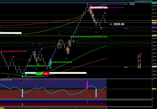Click the cyan dot at the swing low
157x109 pixels.
tap(22, 77)
